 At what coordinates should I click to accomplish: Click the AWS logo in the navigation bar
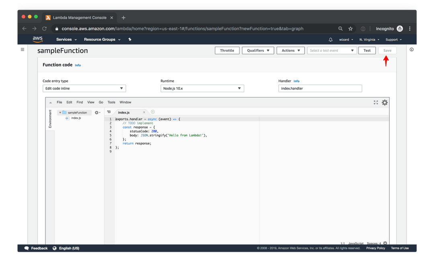[x=37, y=39]
